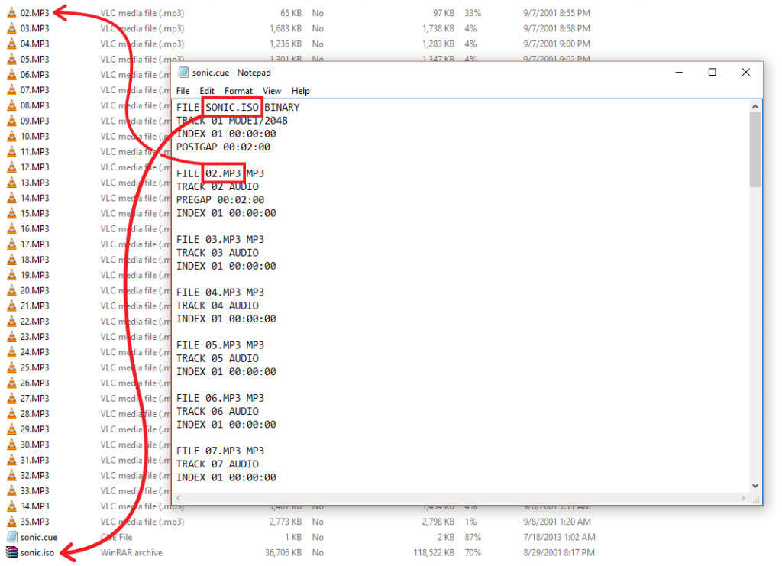Image resolution: width=782 pixels, height=566 pixels.
Task: Minimize the sonic.cue Notepad window
Action: click(x=679, y=73)
